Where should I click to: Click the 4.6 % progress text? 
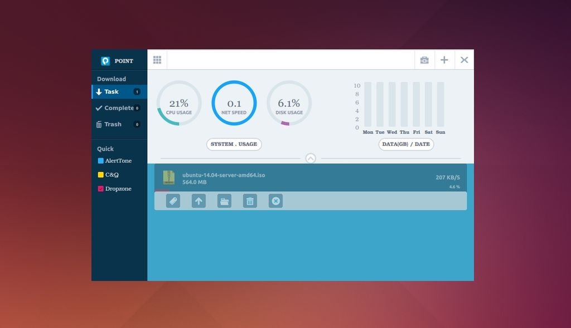tap(454, 187)
